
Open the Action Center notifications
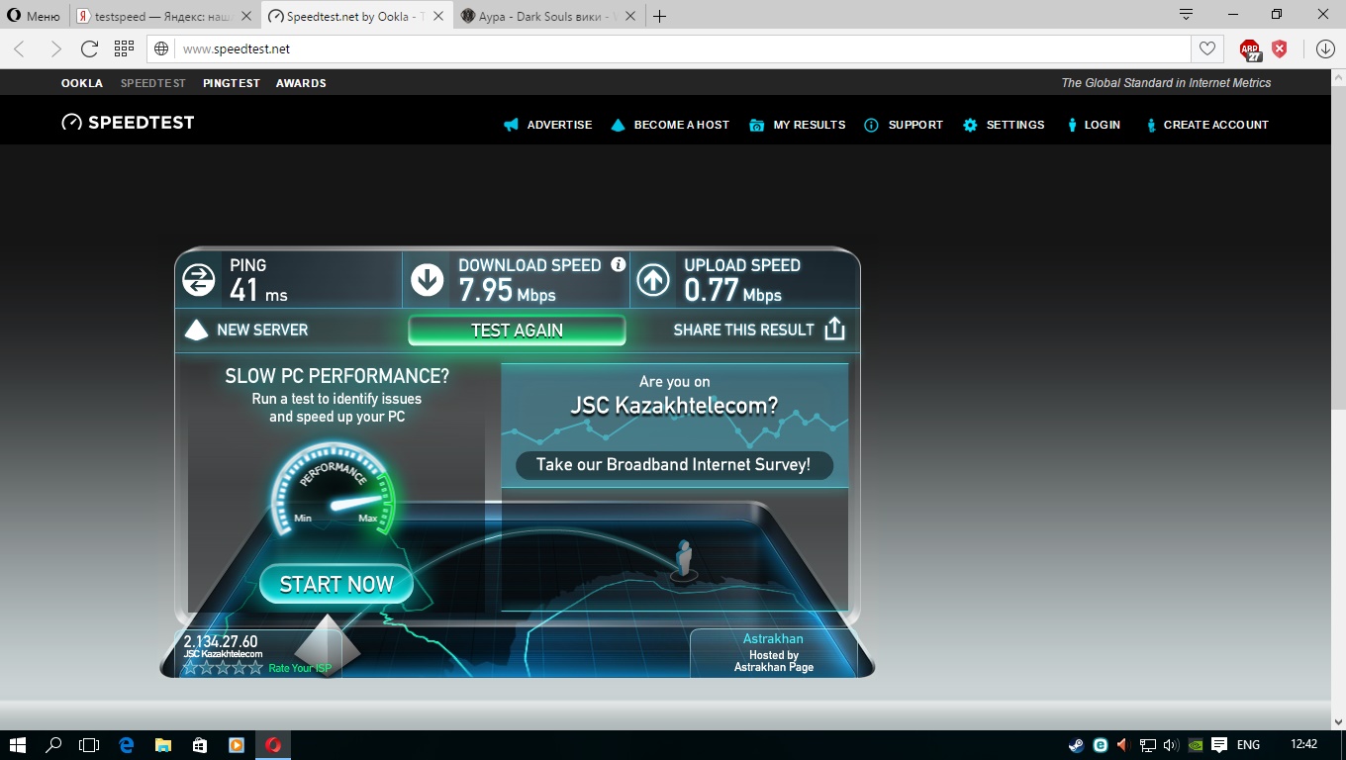(1219, 745)
